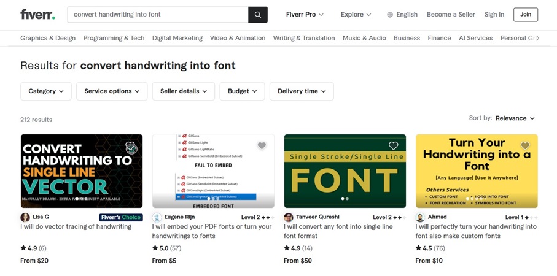Image resolution: width=557 pixels, height=276 pixels.
Task: Focus the search input field
Action: (158, 15)
